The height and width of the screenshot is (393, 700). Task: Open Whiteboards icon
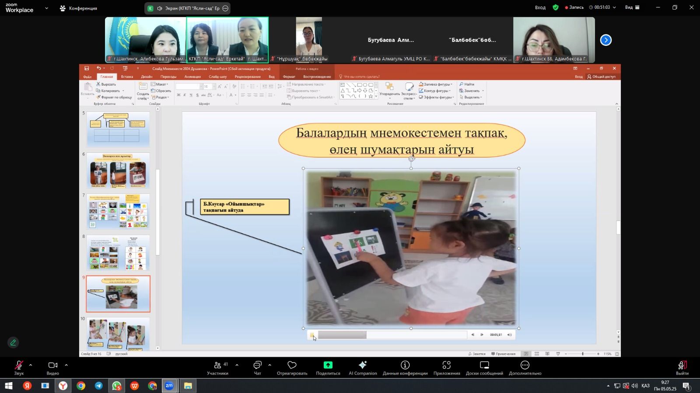point(484,365)
